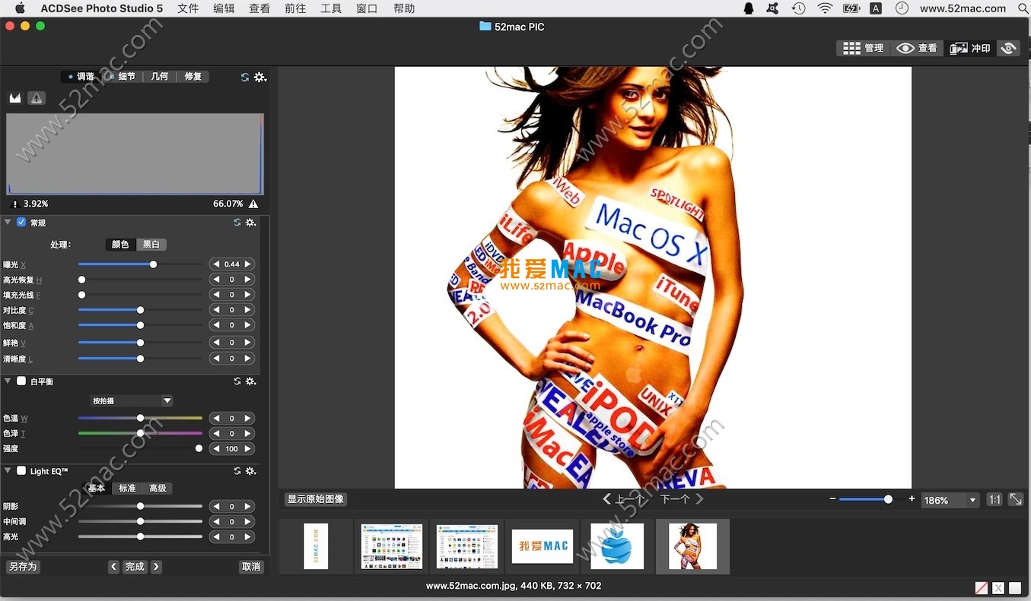Collapse the 常规 section triangle
Screen dimensions: 1031x601
pos(8,223)
